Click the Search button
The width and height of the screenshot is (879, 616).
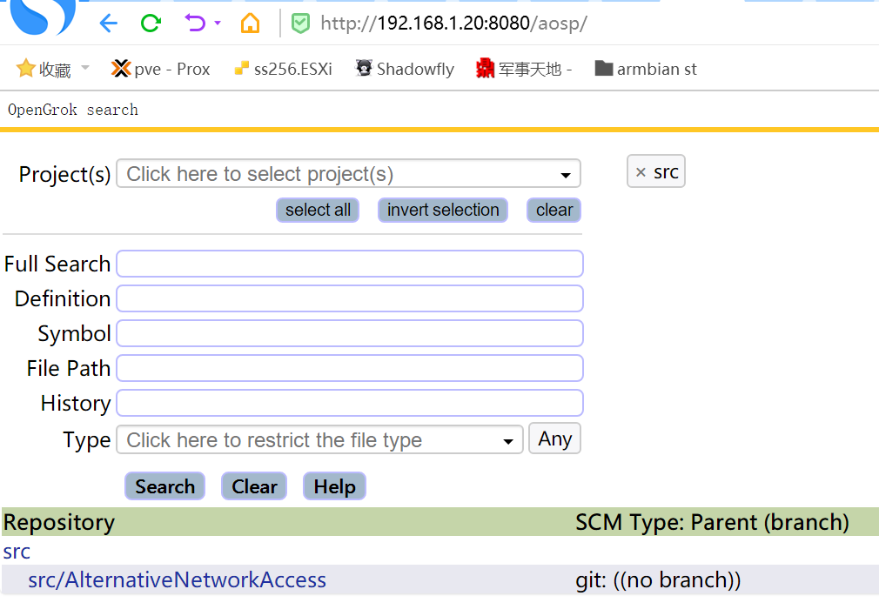pos(164,486)
